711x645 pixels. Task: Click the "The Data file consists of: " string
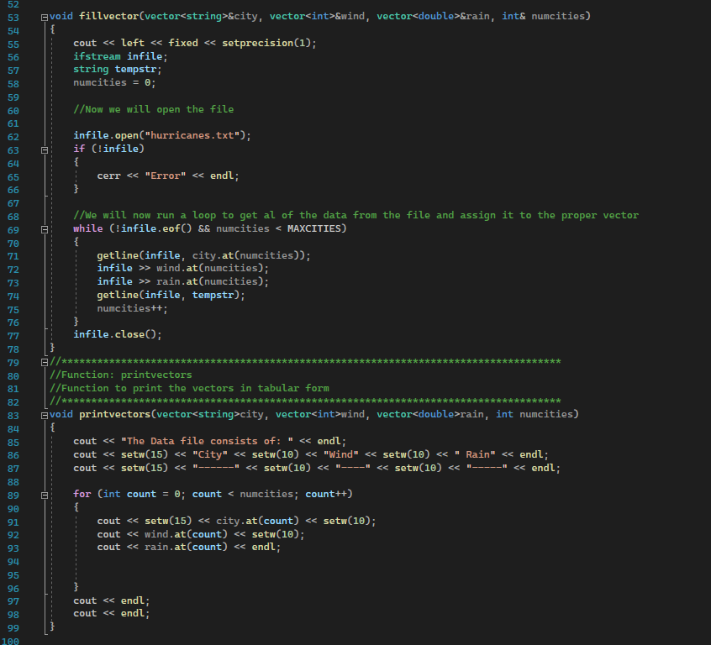pos(208,441)
